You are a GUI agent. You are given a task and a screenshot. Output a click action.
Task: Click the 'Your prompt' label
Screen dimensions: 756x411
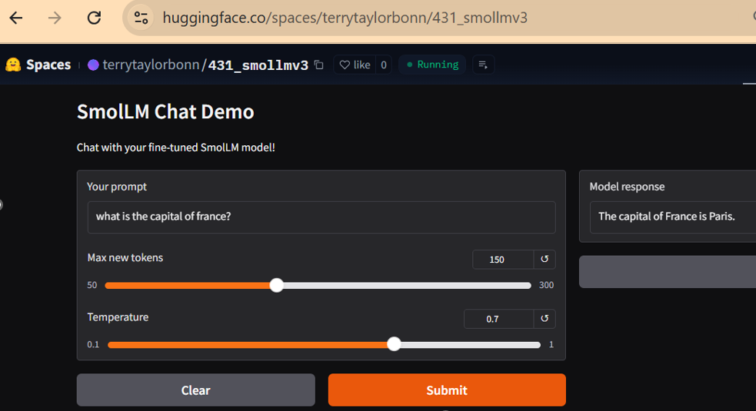pyautogui.click(x=117, y=187)
